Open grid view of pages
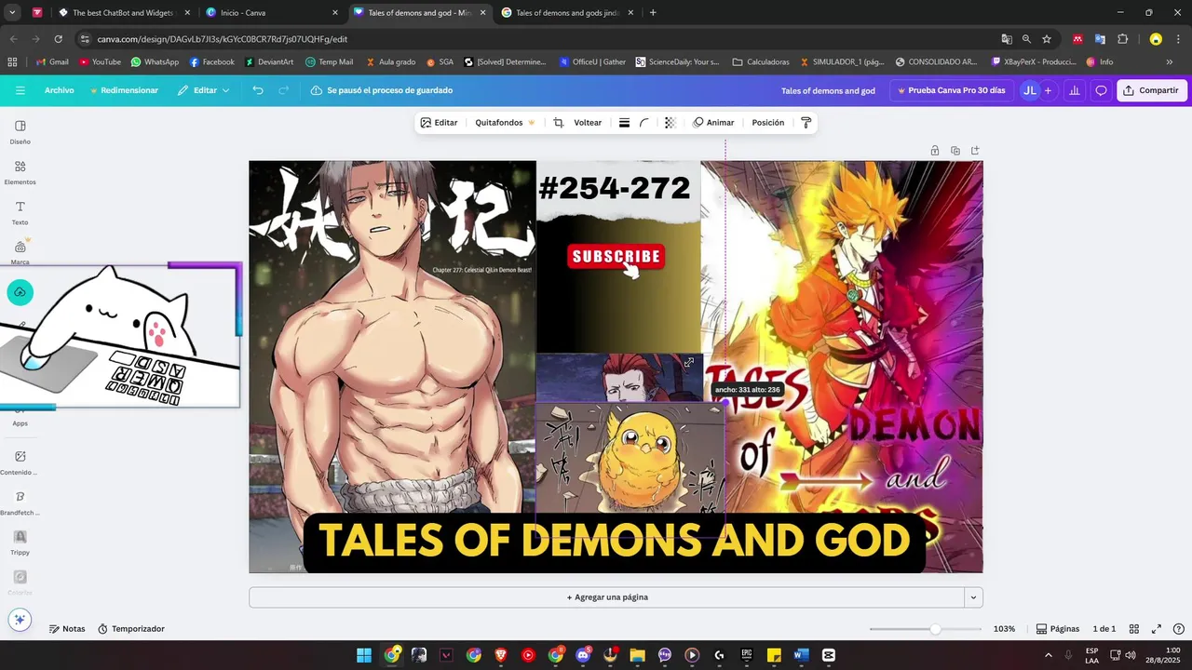 pyautogui.click(x=1134, y=629)
